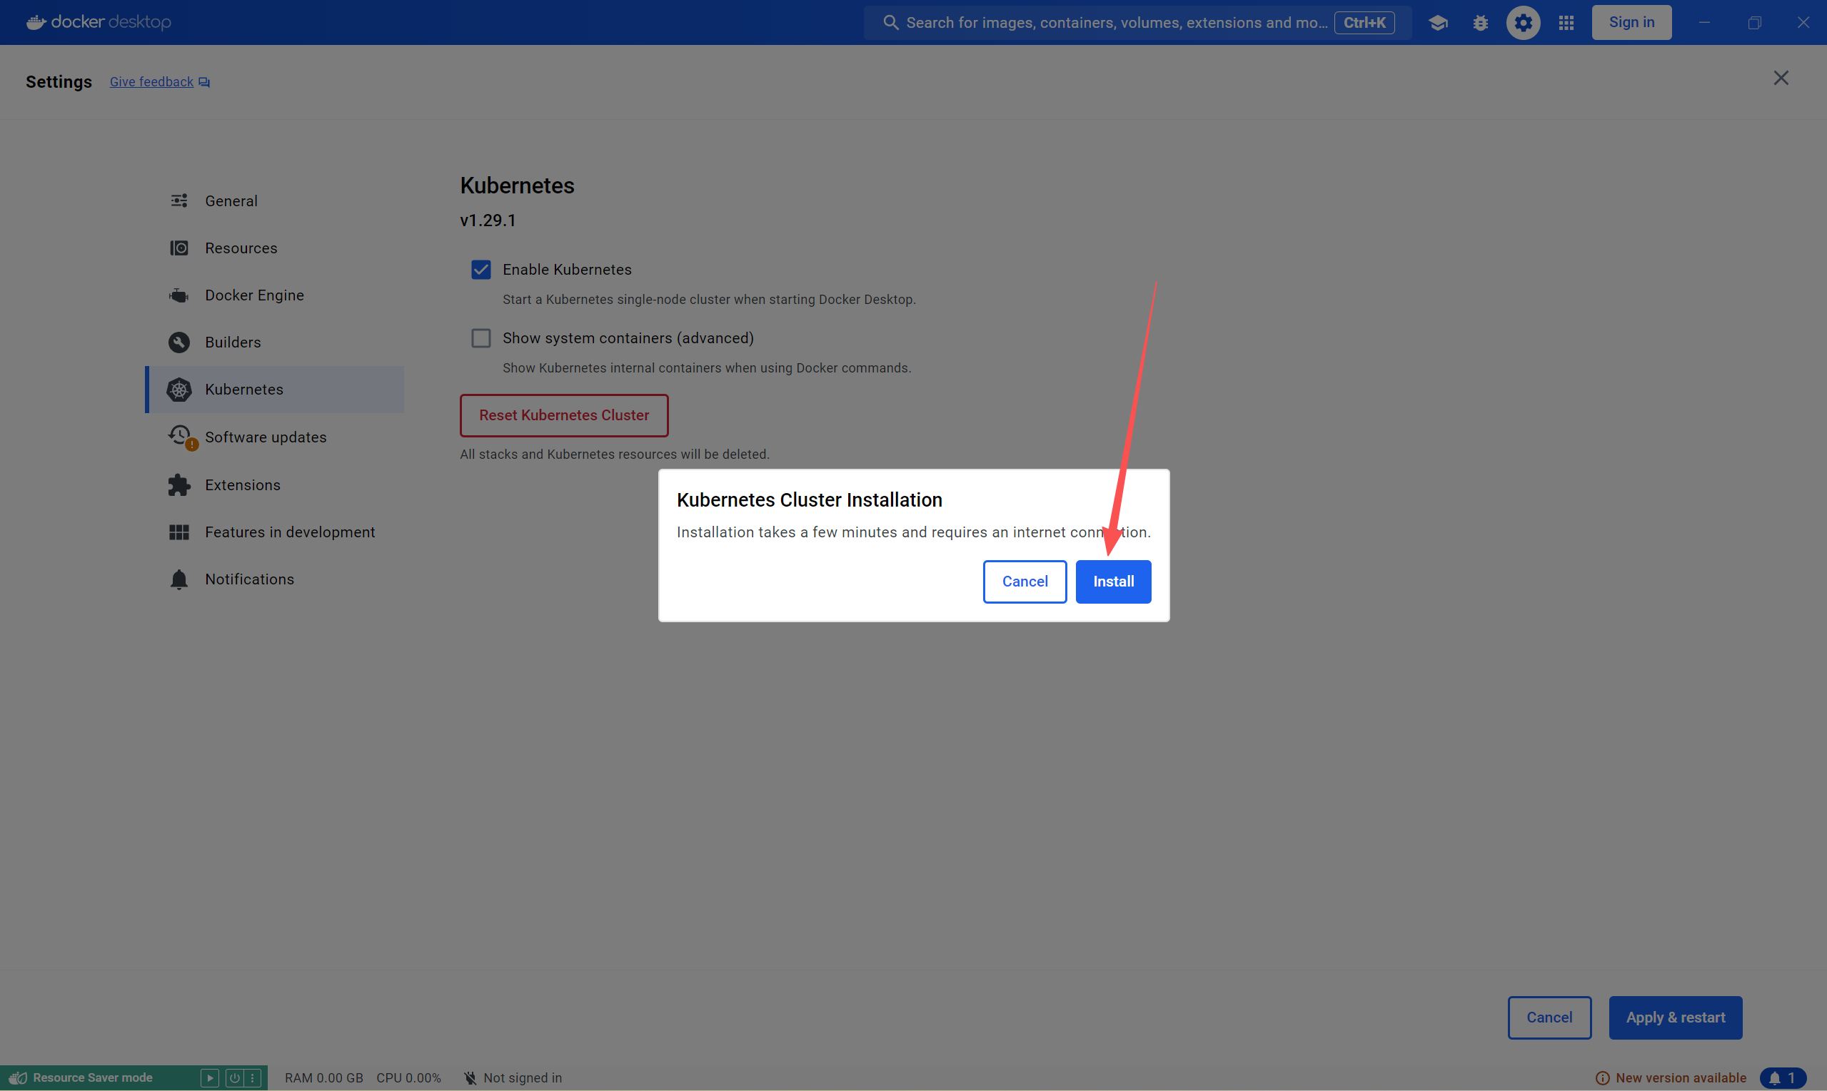Click the notification bell badge at bottom right
Screen dimensions: 1827x1091
tap(1782, 1077)
